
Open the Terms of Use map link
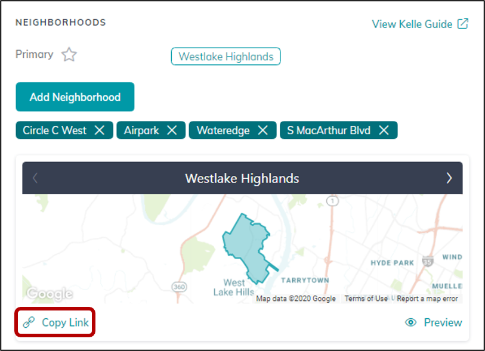pyautogui.click(x=366, y=299)
